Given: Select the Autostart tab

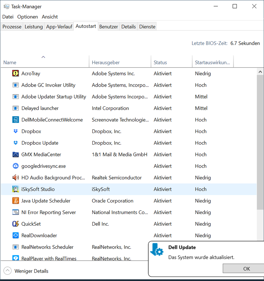Looking at the screenshot, I should [86, 26].
